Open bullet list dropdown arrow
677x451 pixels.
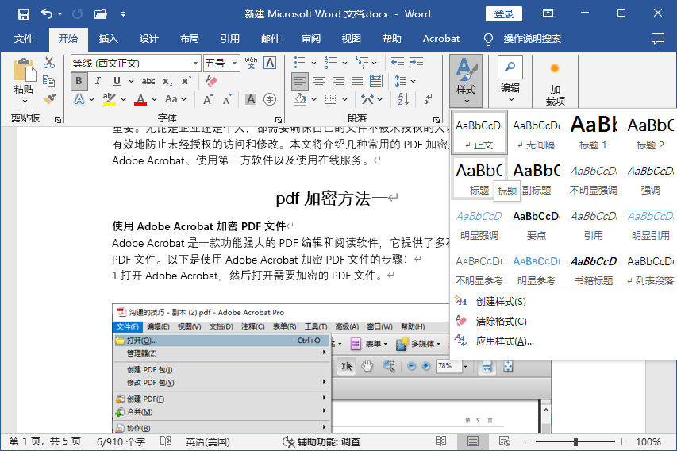tap(313, 63)
